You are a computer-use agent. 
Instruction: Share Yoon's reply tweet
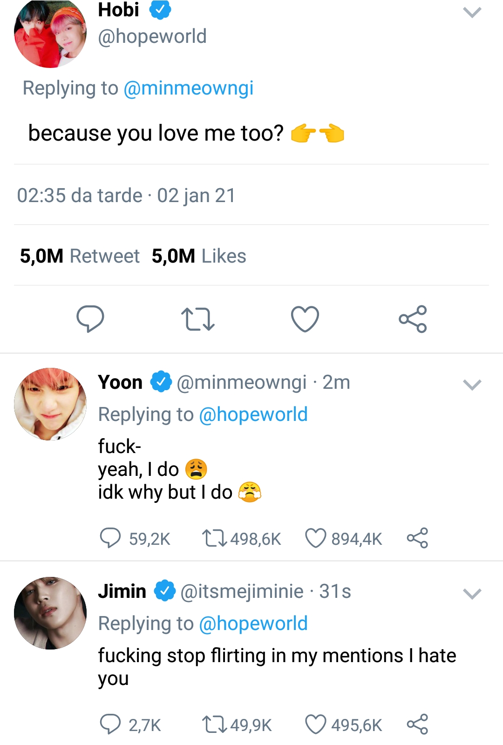pos(417,538)
